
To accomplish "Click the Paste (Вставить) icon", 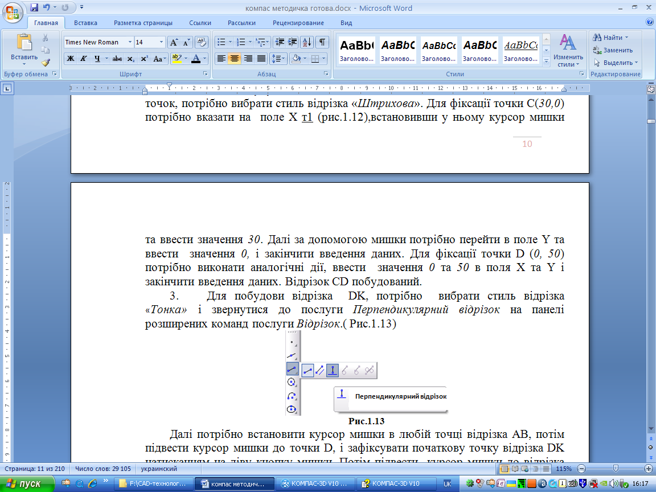I will [24, 43].
